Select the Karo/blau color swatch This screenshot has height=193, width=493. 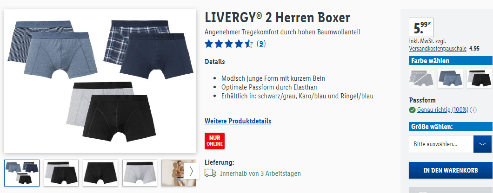coord(422,78)
